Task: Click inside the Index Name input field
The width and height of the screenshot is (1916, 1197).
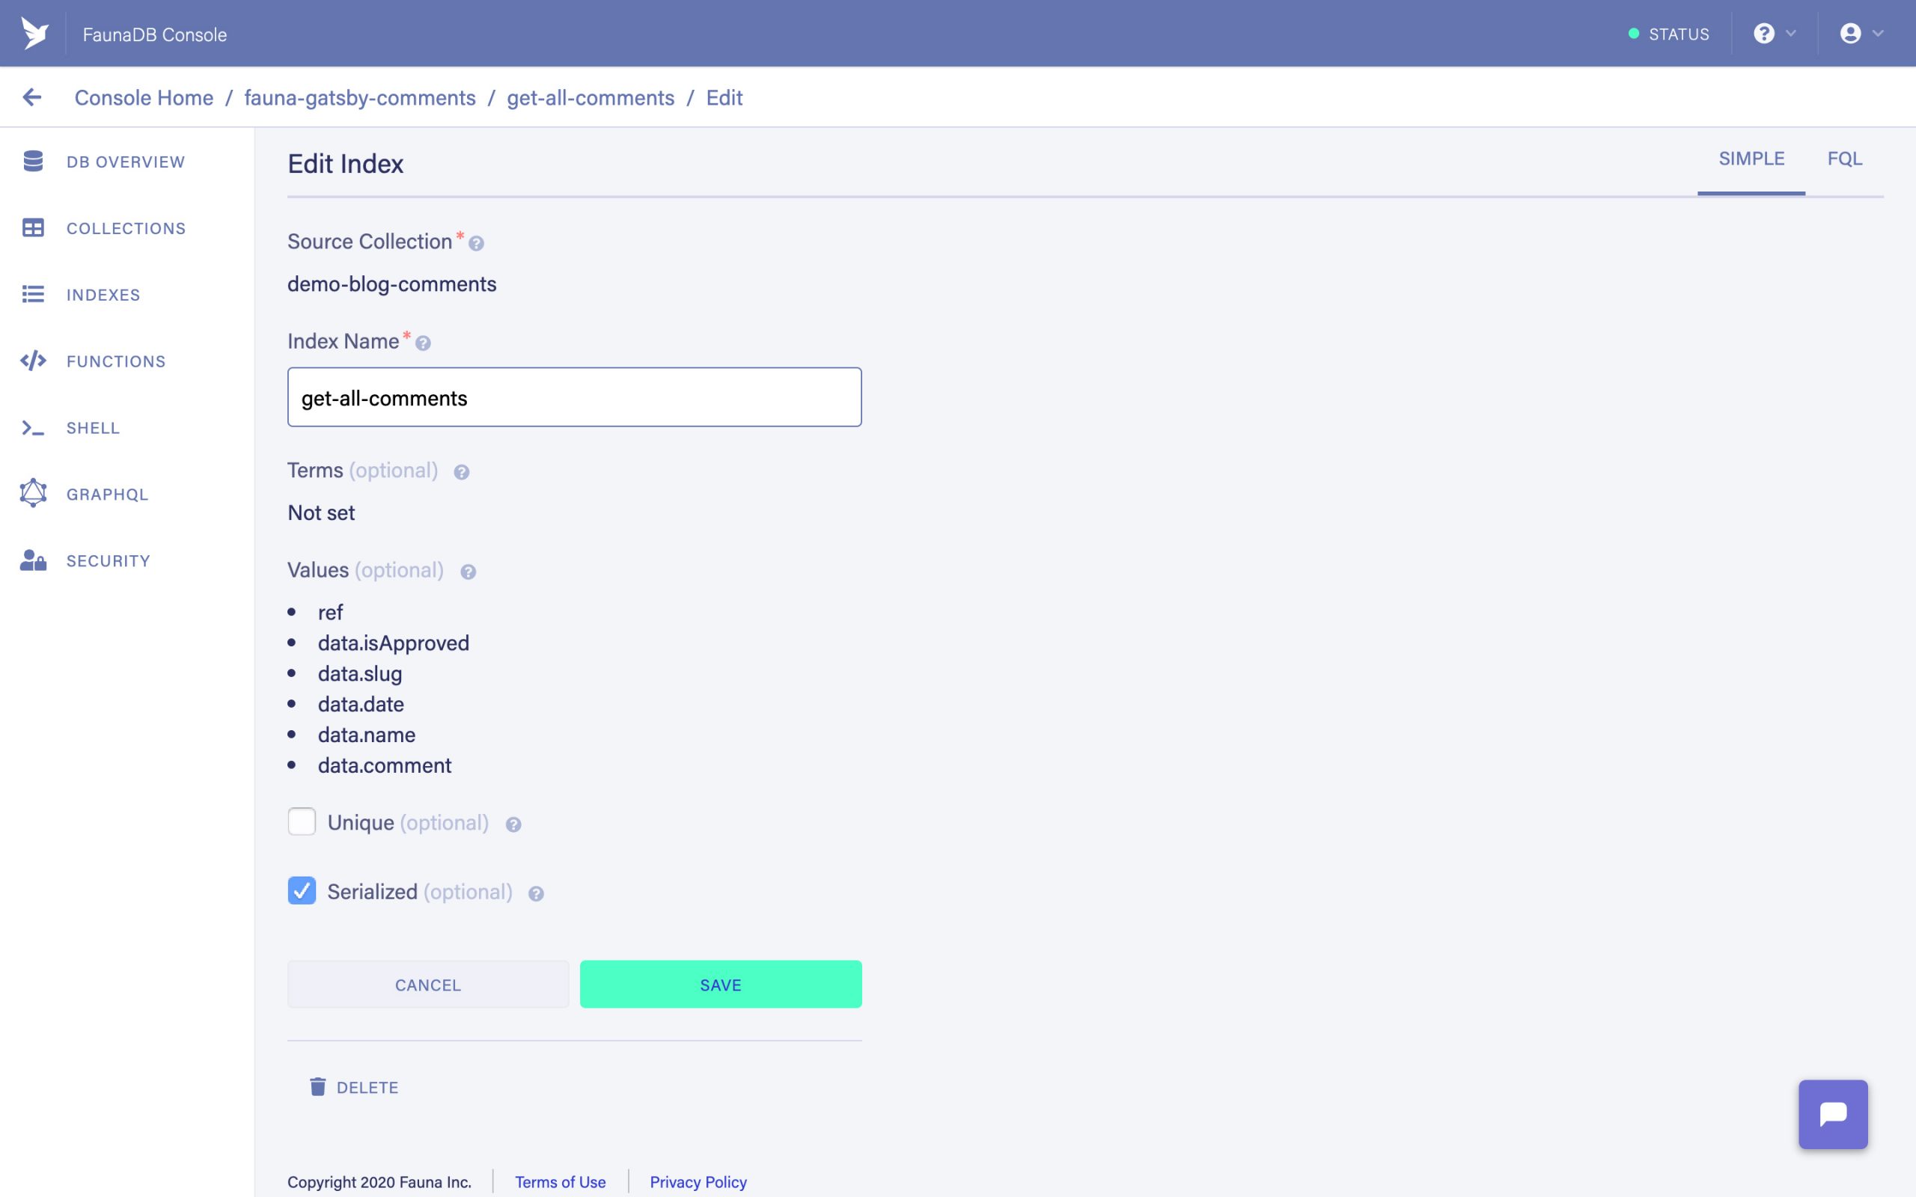Action: click(574, 397)
